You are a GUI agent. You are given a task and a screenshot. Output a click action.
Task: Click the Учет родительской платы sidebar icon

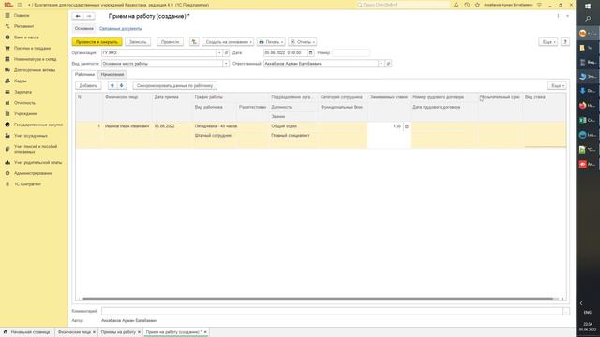pos(7,162)
